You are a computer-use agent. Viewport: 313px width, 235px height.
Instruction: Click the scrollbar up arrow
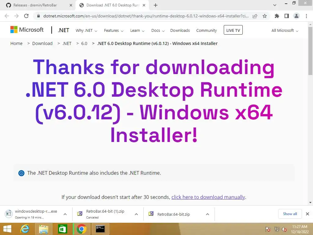pos(310,24)
